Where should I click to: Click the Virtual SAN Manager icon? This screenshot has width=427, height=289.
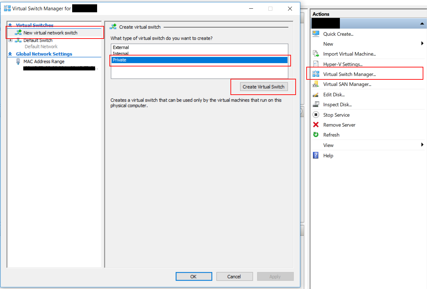pyautogui.click(x=316, y=84)
